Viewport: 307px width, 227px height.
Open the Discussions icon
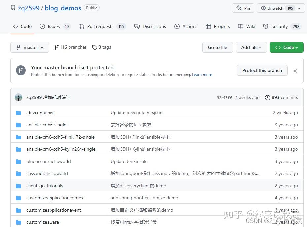(137, 26)
